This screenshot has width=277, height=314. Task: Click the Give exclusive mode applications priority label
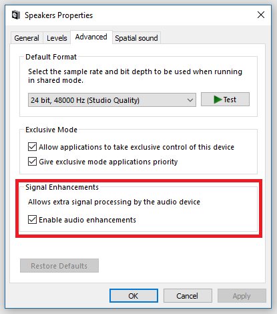tap(108, 162)
